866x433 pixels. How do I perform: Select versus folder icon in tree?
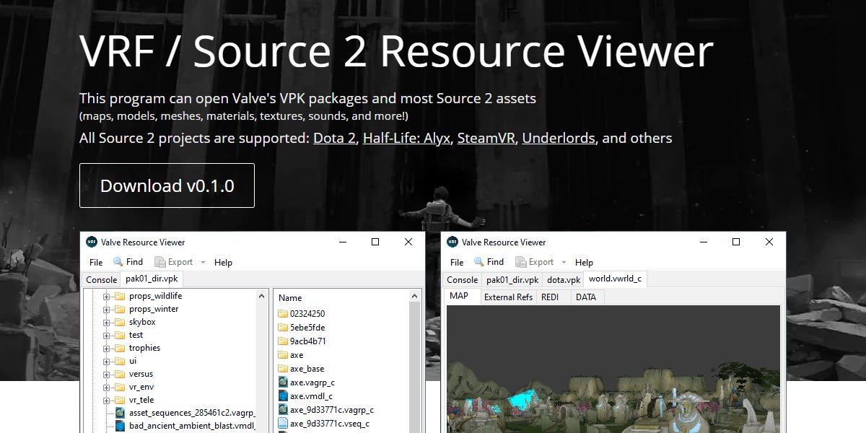(x=120, y=374)
